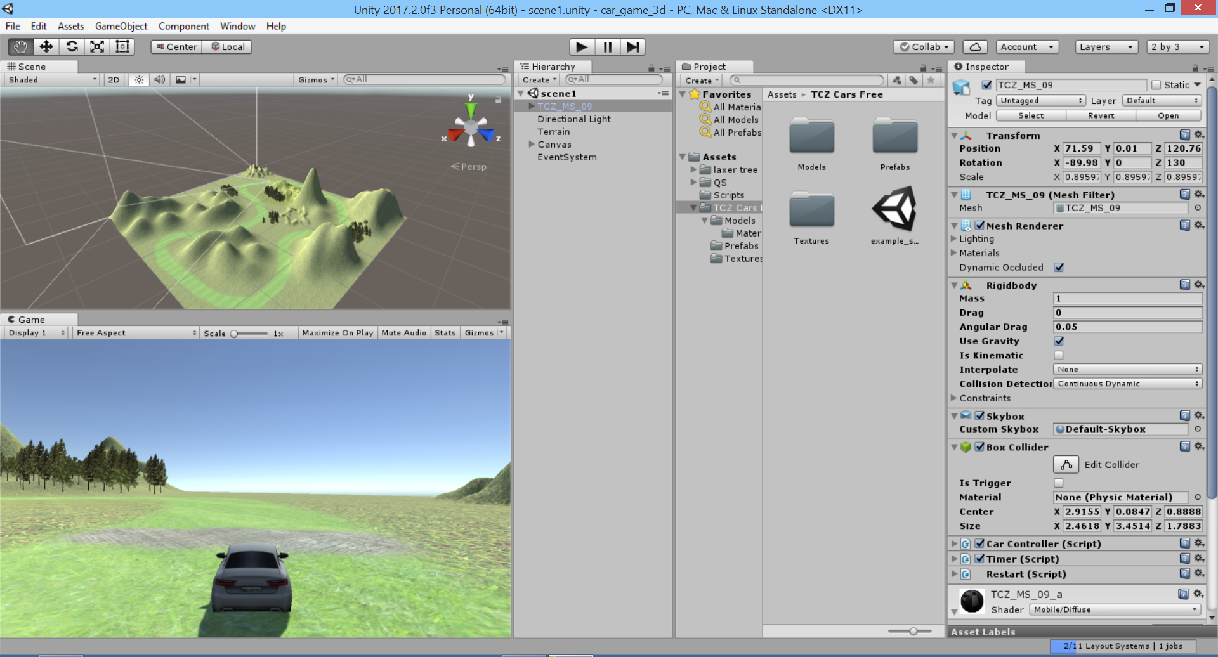Open the Component menu
The width and height of the screenshot is (1218, 657).
[x=184, y=26]
